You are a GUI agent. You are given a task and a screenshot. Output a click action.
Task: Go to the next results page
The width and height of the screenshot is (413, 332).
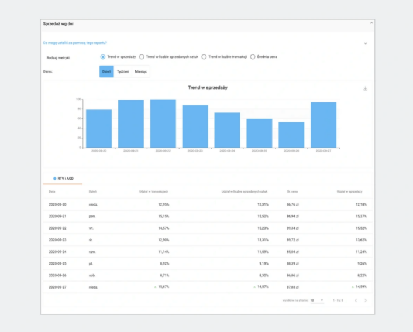(366, 300)
